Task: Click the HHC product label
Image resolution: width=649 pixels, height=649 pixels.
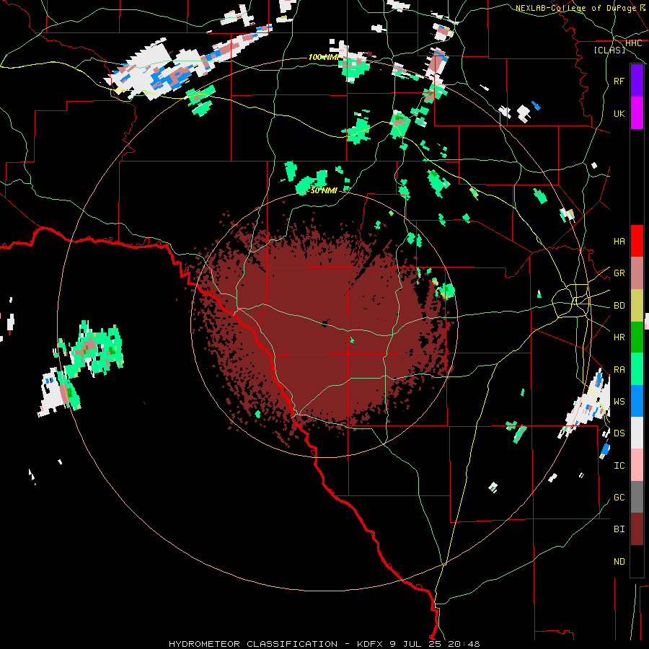Action: click(634, 43)
